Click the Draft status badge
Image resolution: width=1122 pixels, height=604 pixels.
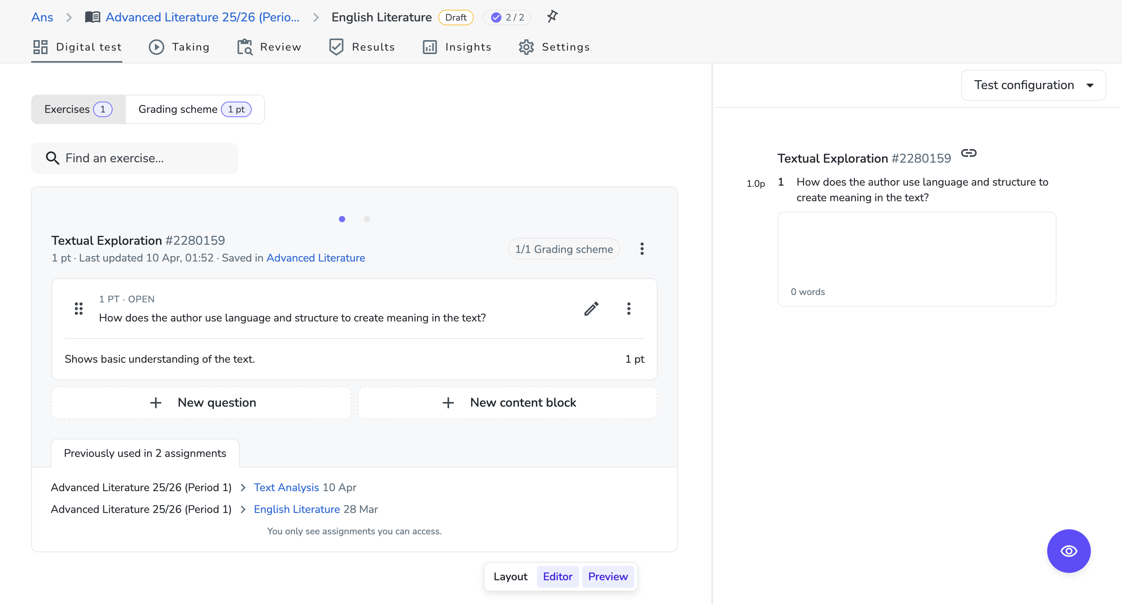coord(455,18)
